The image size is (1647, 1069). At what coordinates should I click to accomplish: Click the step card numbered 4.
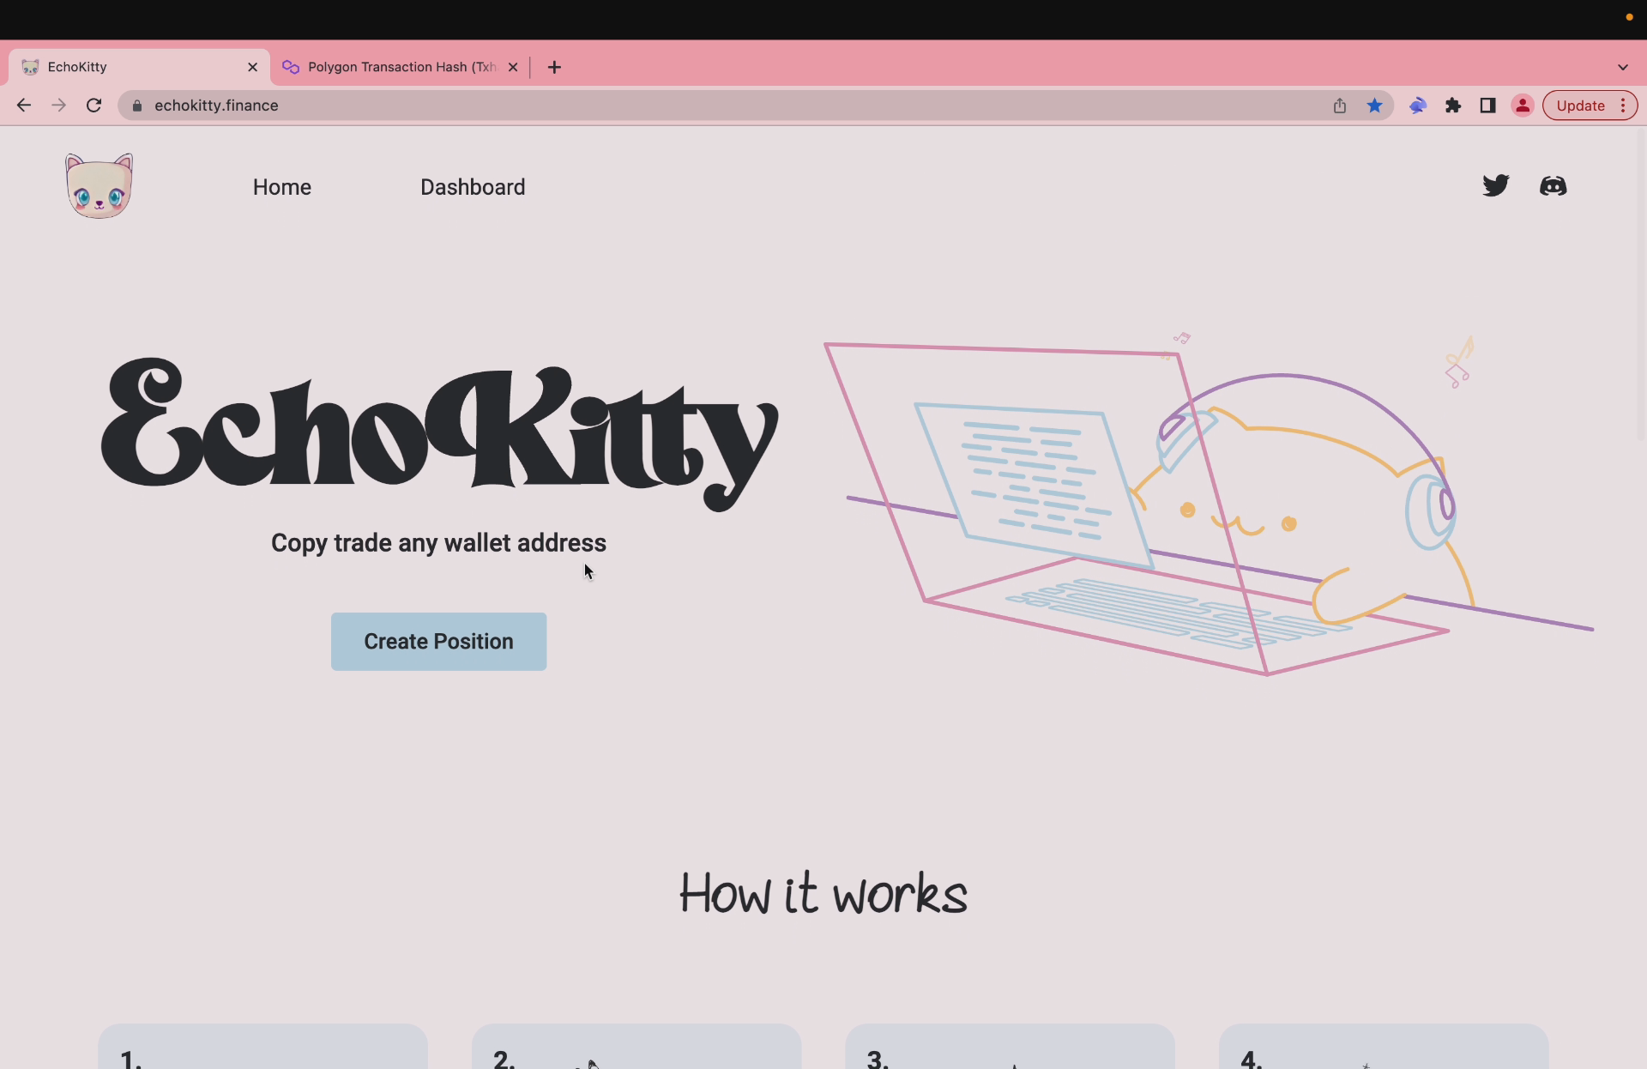(1384, 1047)
